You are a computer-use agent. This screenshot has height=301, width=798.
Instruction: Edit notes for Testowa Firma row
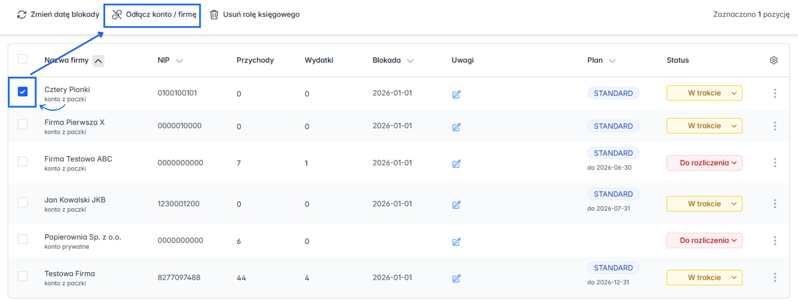click(456, 279)
